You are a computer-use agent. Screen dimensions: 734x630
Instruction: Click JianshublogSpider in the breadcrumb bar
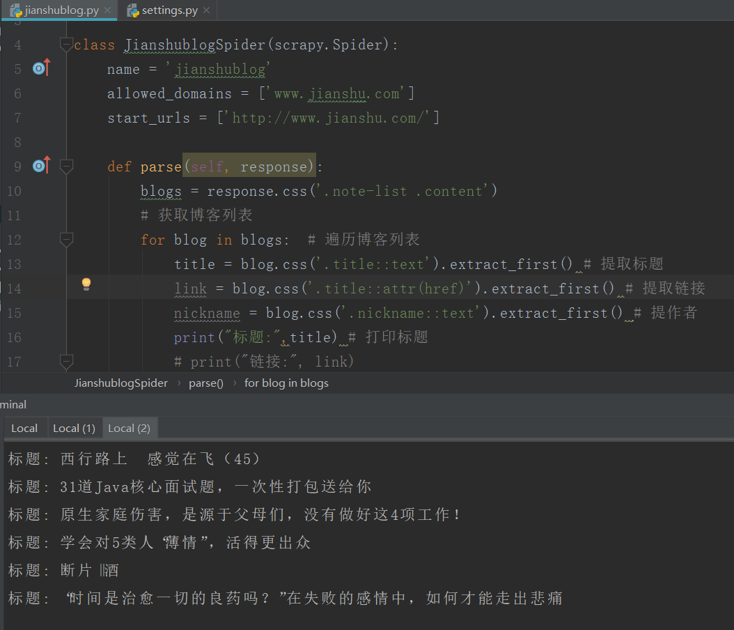(120, 383)
